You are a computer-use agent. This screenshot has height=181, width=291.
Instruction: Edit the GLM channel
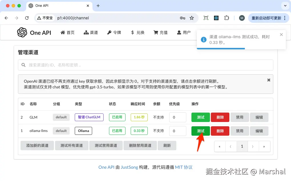click(259, 117)
